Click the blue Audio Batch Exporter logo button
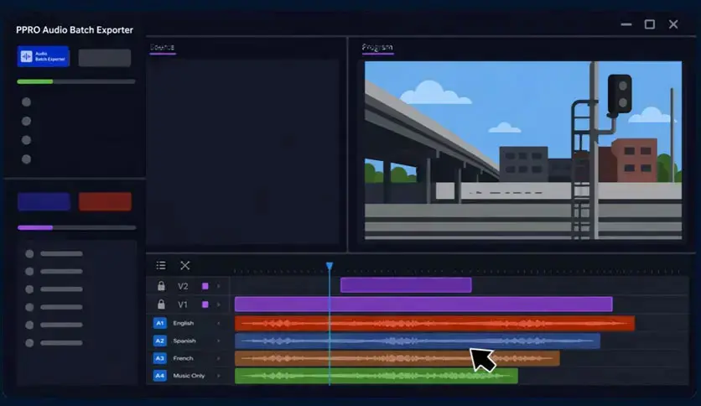The width and height of the screenshot is (701, 406). coord(44,56)
